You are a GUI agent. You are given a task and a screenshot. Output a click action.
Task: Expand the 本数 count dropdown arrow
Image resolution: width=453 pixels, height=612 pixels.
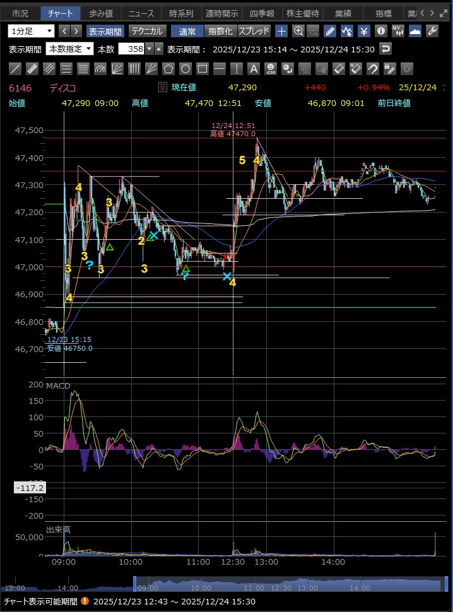[149, 49]
